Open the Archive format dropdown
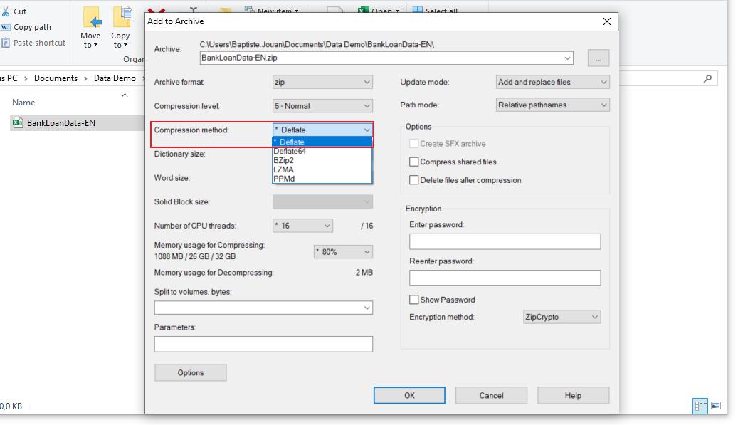Image resolution: width=738 pixels, height=425 pixels. click(322, 82)
